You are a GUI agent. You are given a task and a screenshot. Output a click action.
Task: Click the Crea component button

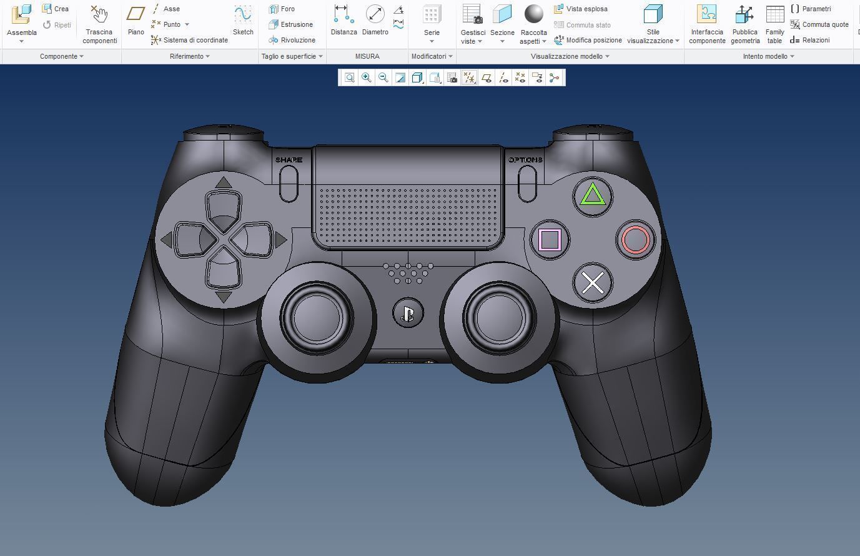55,9
